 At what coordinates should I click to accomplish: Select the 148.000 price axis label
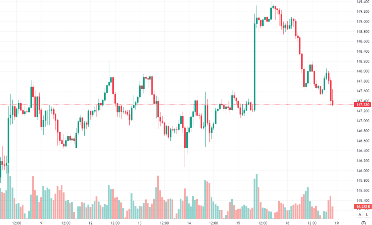tap(363, 71)
